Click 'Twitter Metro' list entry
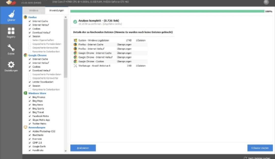Screen dimensions: 275x159 click(39, 124)
